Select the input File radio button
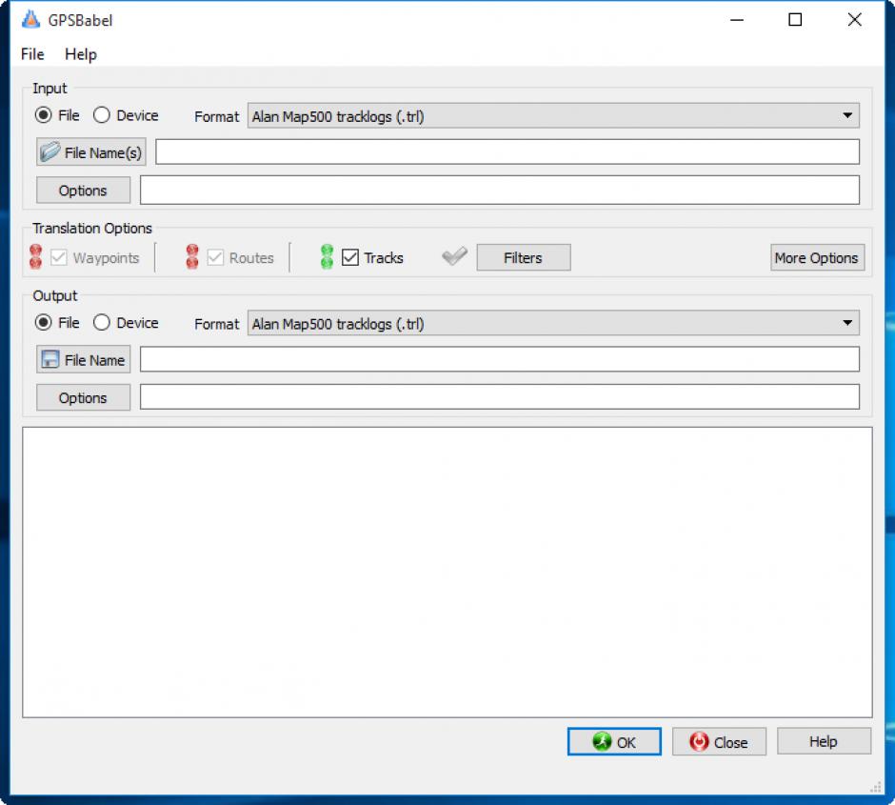The width and height of the screenshot is (895, 805). pos(44,115)
